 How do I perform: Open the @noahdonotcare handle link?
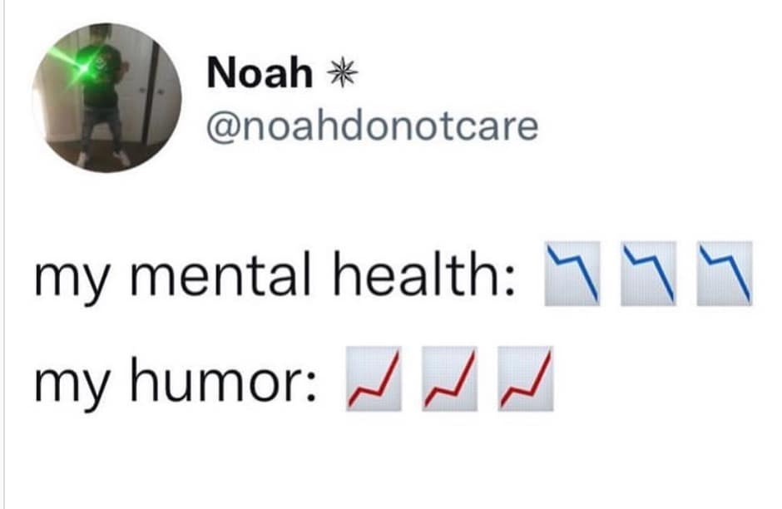pyautogui.click(x=373, y=126)
